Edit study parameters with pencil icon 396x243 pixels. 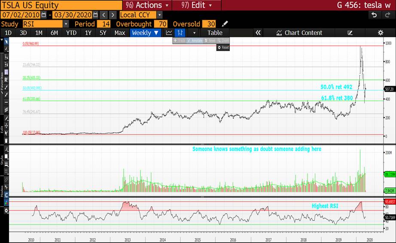click(225, 24)
